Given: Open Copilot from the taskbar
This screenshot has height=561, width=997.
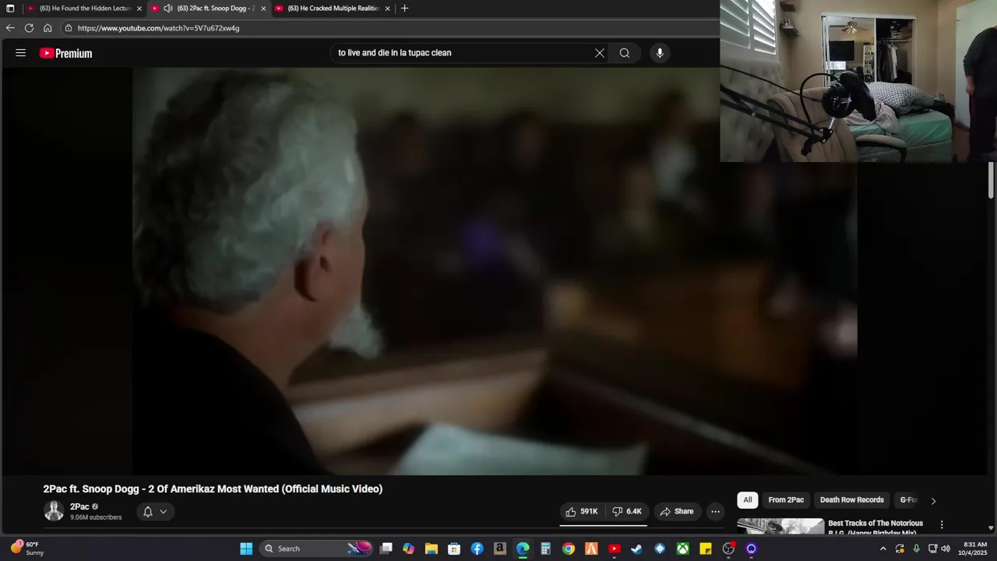Looking at the screenshot, I should pyautogui.click(x=408, y=549).
